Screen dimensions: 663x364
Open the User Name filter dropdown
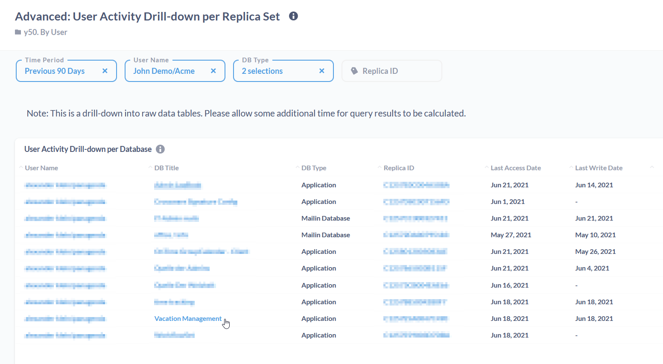point(164,71)
